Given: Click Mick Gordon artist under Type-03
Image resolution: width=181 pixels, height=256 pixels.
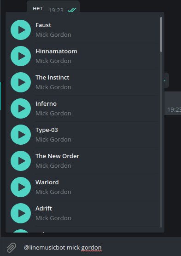Looking at the screenshot, I should point(53,139).
